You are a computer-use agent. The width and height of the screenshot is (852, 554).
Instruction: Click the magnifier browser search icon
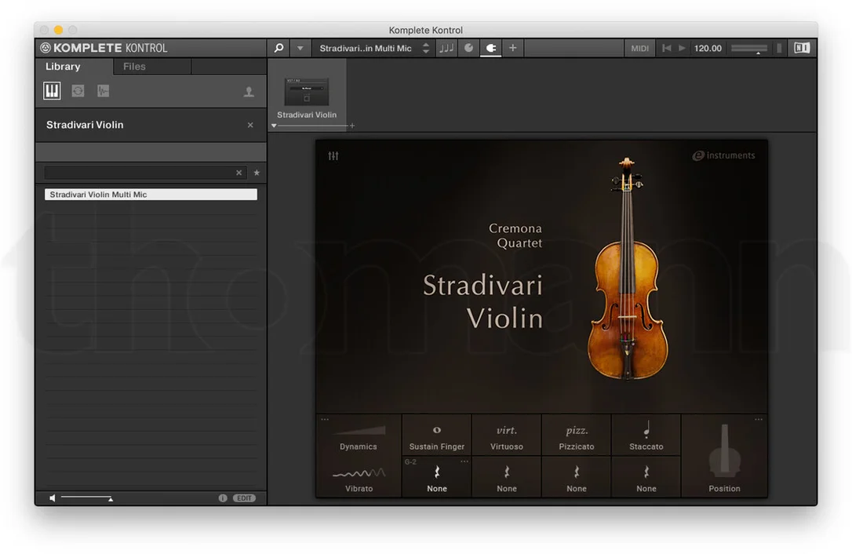279,48
